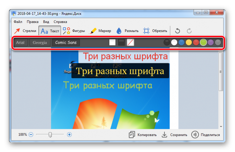The image size is (235, 152).
Task: Pick the black color swatch
Action: point(167,42)
